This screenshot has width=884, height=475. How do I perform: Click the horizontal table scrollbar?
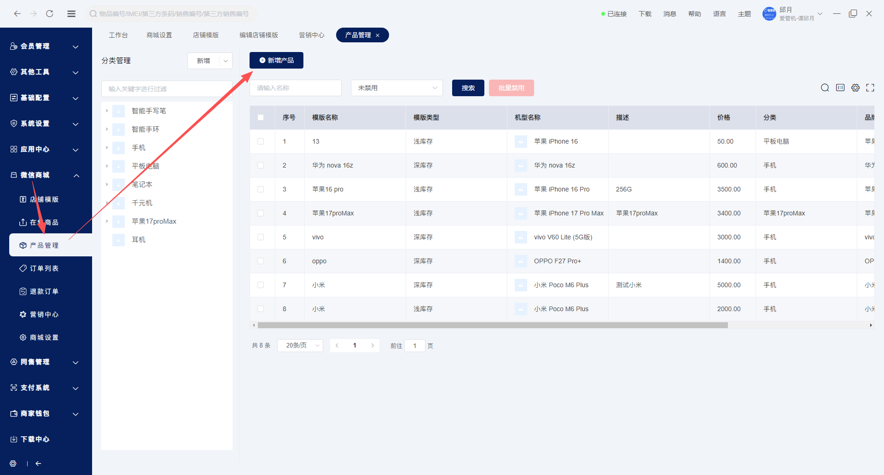(x=493, y=325)
